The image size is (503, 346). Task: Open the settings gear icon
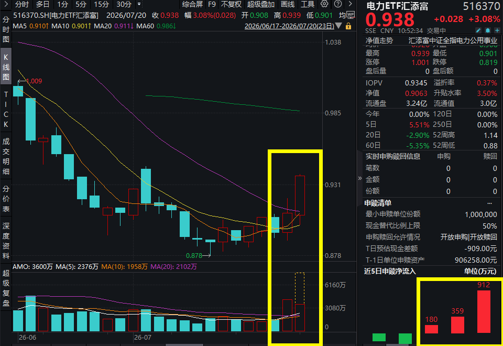324,4
